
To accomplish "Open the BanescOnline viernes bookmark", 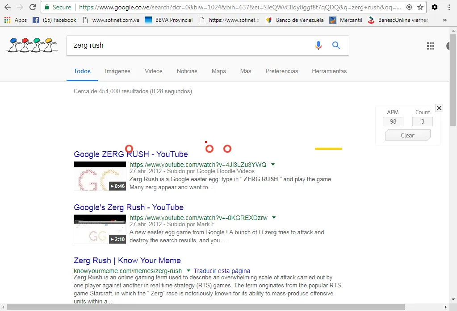I will (x=398, y=20).
